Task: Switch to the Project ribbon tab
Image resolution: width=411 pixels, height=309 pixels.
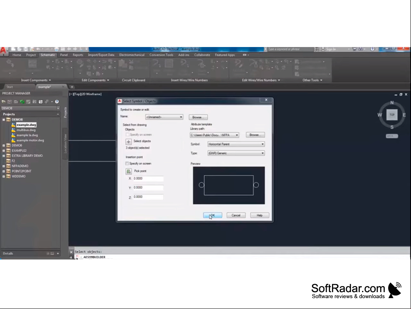Action: point(31,55)
